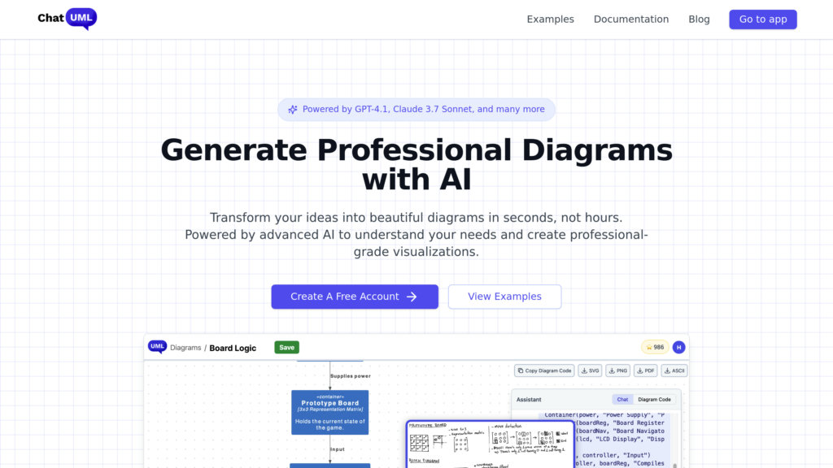Export the diagram as ASCII
The height and width of the screenshot is (468, 833).
coord(674,370)
